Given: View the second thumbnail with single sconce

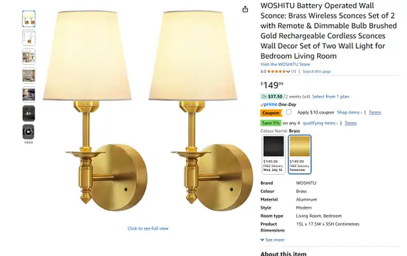Looking at the screenshot, I should tap(29, 38).
